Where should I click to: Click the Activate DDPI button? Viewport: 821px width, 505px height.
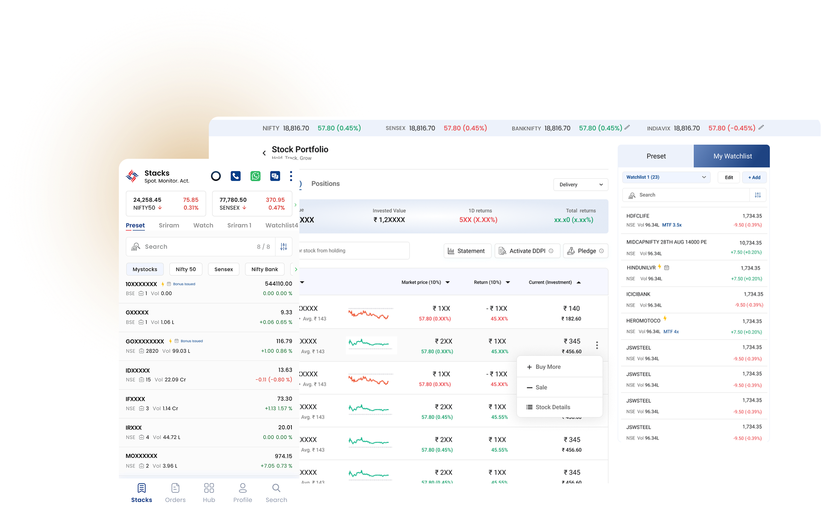(527, 251)
